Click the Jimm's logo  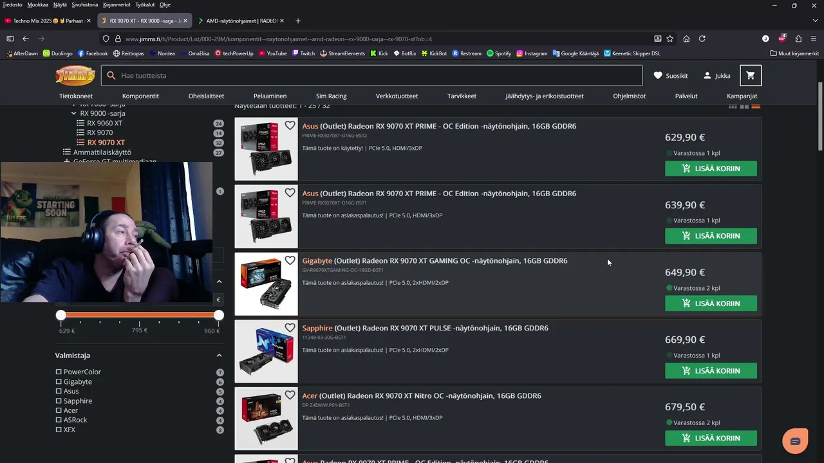(x=75, y=76)
